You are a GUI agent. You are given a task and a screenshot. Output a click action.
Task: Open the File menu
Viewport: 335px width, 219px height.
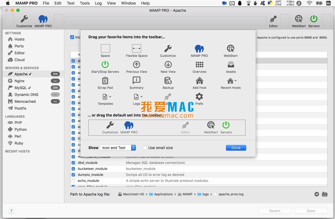point(46,3)
